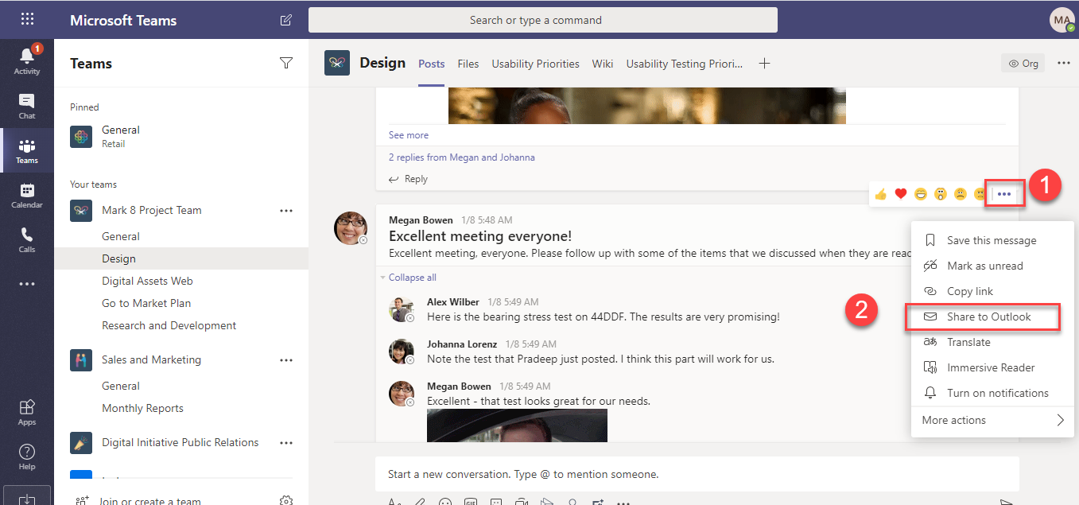Collapse all replies in the thread
Image resolution: width=1079 pixels, height=505 pixels.
coord(412,278)
